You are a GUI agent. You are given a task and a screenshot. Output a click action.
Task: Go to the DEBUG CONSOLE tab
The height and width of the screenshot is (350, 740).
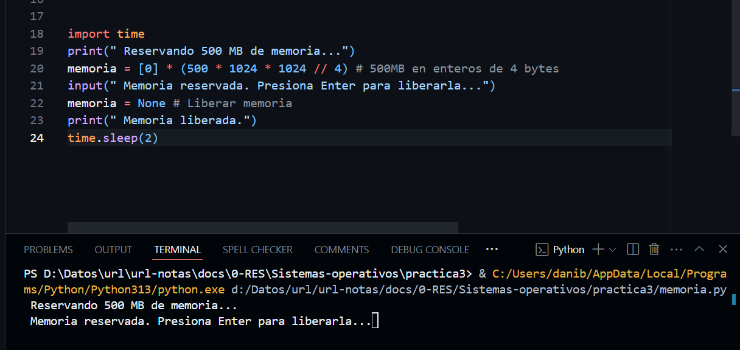[430, 250]
